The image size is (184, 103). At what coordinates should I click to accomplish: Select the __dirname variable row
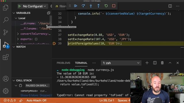(x=32, y=23)
